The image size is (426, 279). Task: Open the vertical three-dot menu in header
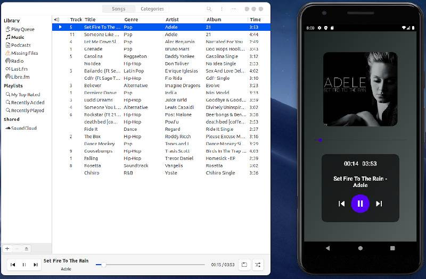(x=222, y=9)
